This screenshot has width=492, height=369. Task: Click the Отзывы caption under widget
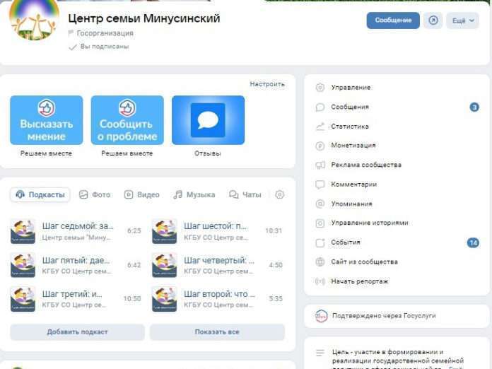pyautogui.click(x=208, y=153)
